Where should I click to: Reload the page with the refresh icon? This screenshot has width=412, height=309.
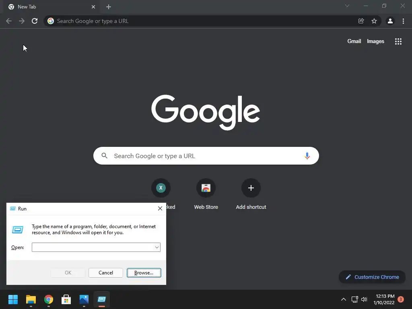(x=35, y=21)
